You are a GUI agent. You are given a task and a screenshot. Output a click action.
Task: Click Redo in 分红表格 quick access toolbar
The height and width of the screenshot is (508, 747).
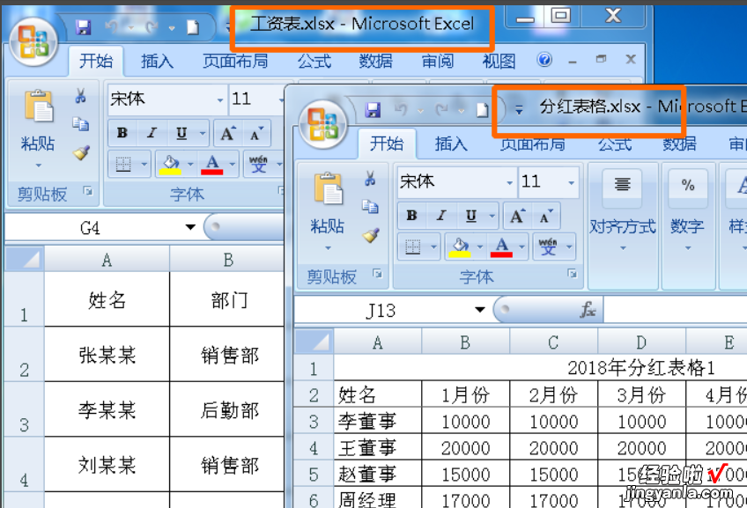click(x=441, y=110)
